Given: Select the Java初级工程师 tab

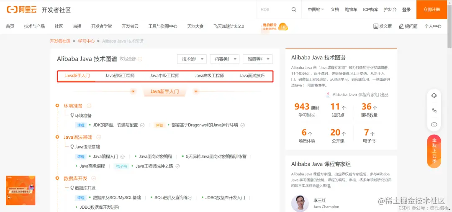Looking at the screenshot, I should pyautogui.click(x=120, y=76).
